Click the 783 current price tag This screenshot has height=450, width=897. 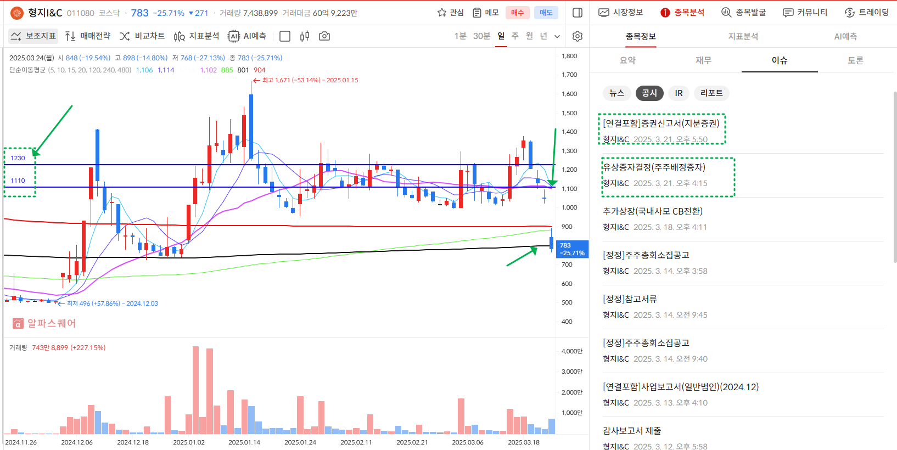click(573, 249)
